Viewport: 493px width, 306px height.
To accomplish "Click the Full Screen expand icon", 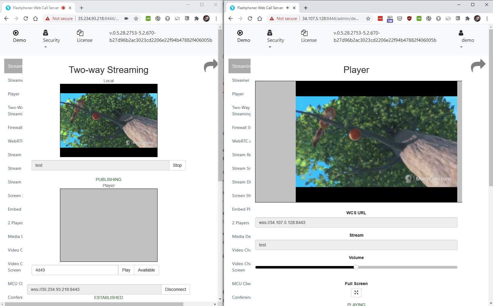I will (x=356, y=293).
